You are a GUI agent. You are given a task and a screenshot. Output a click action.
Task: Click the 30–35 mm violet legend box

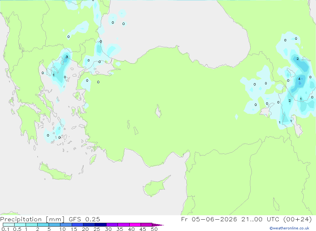coord(112,225)
